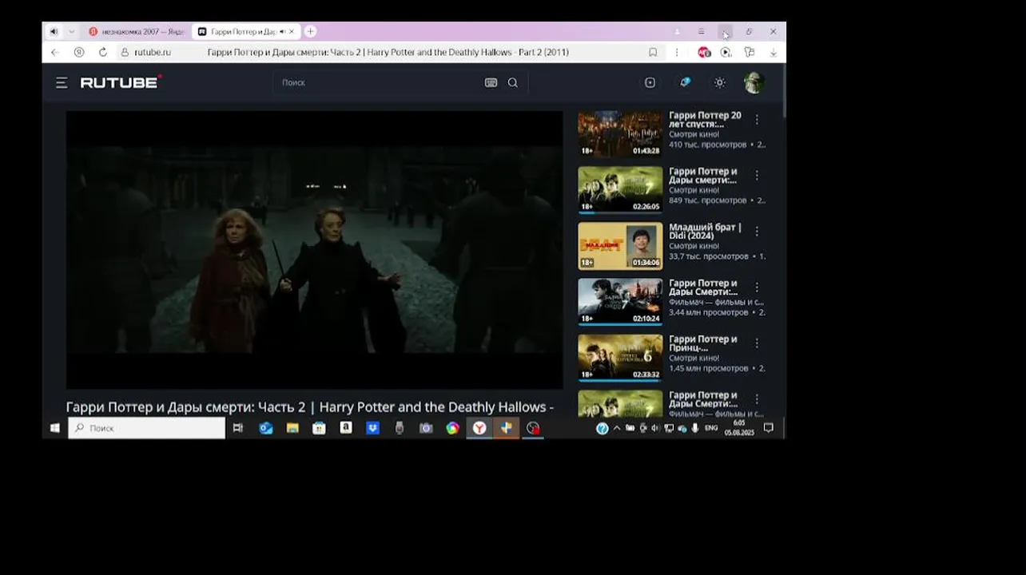Close the Гарри Поттер tab

pos(292,31)
